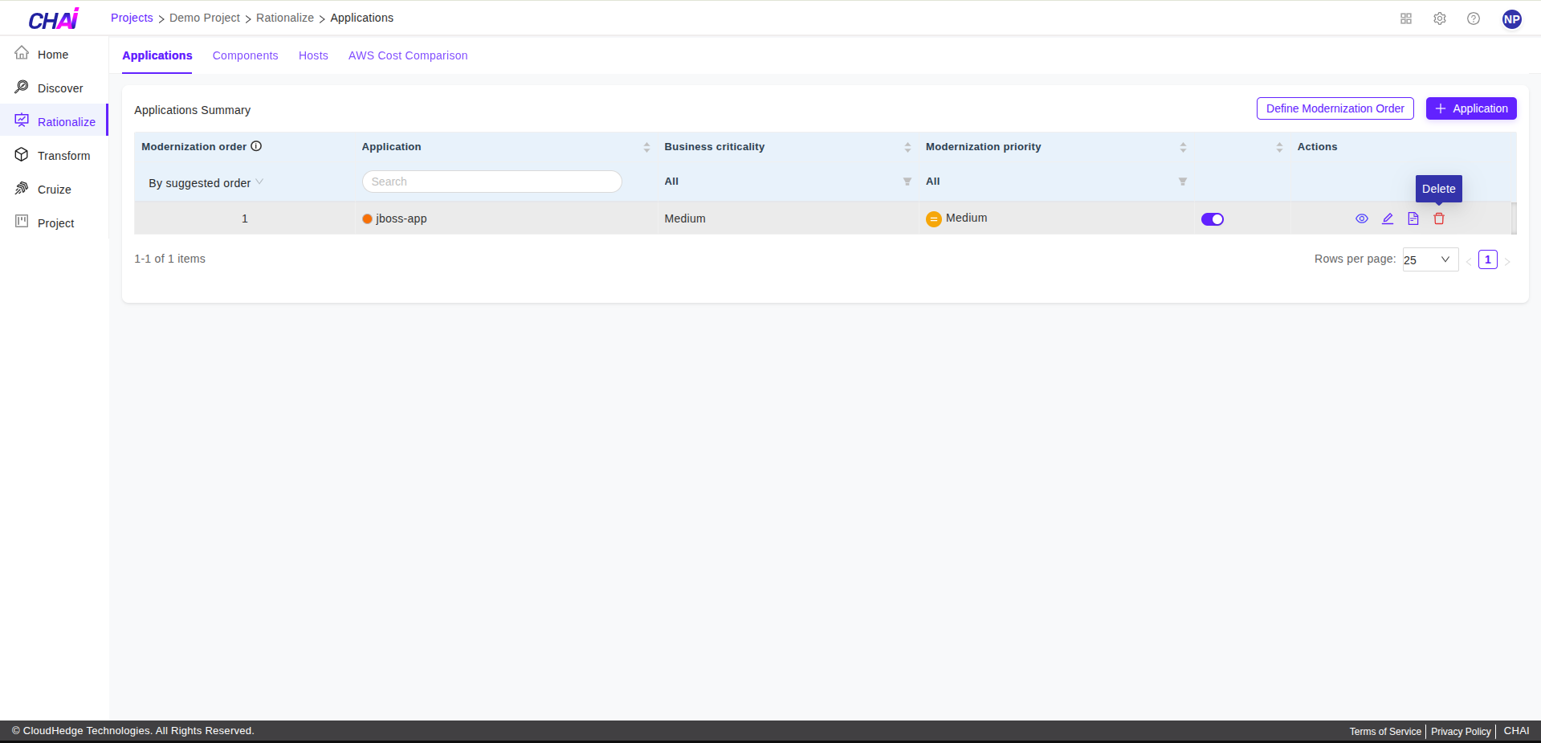The height and width of the screenshot is (743, 1541).
Task: Click the Define Modernization Order button
Action: coord(1335,108)
